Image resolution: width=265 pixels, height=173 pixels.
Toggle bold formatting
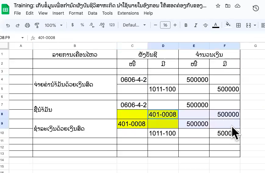pyautogui.click(x=186, y=25)
